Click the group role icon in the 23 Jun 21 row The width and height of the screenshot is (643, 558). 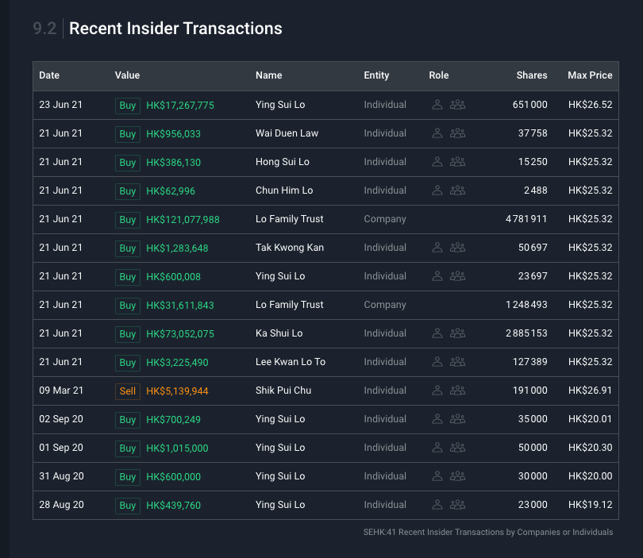pyautogui.click(x=457, y=105)
